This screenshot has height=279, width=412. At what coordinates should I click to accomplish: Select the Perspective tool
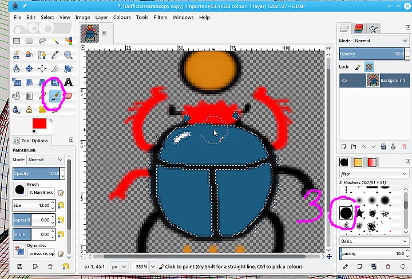[42, 82]
